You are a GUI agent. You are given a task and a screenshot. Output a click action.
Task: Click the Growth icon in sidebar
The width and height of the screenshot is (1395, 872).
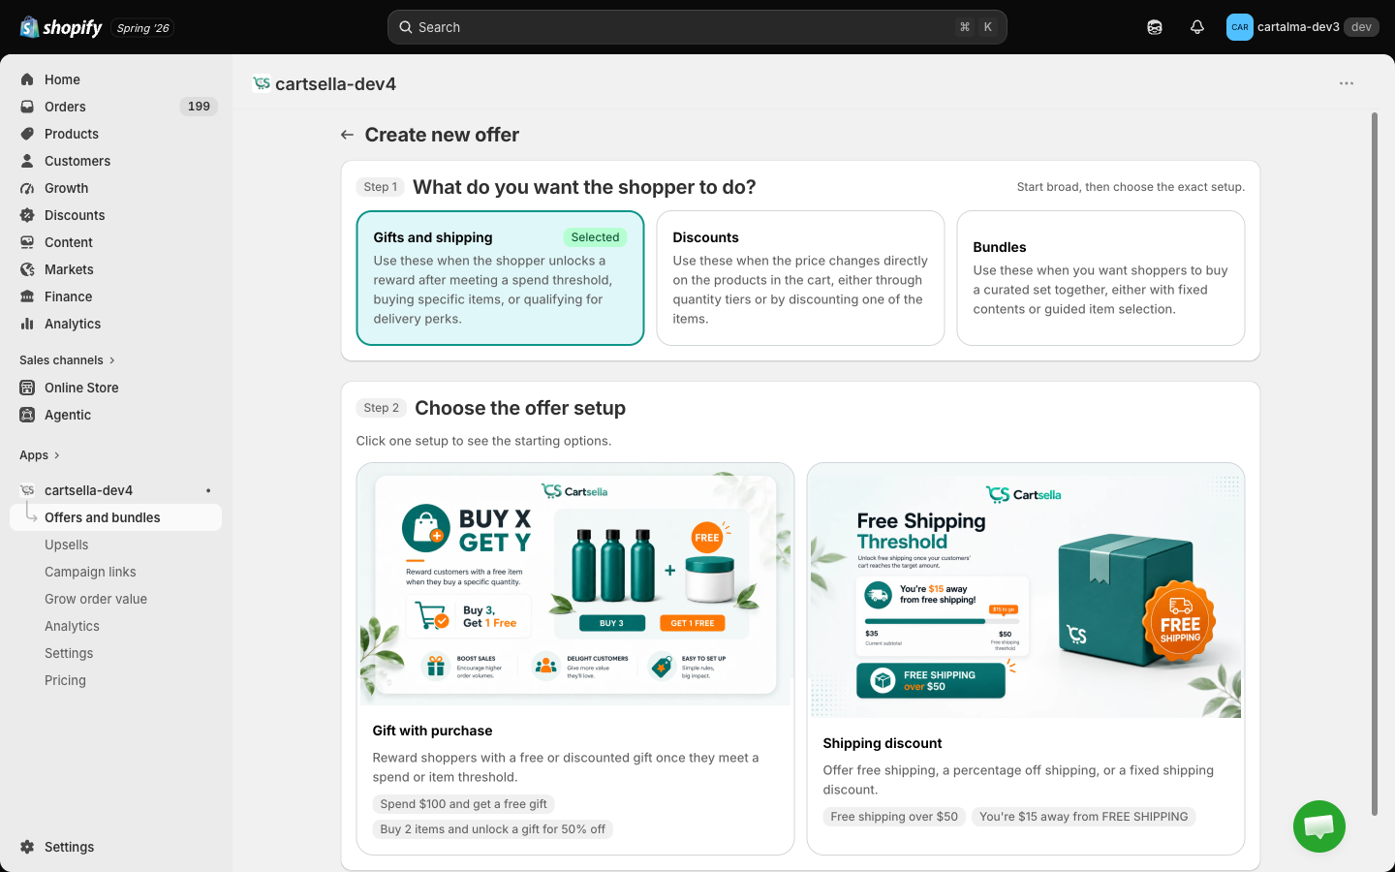(x=27, y=188)
